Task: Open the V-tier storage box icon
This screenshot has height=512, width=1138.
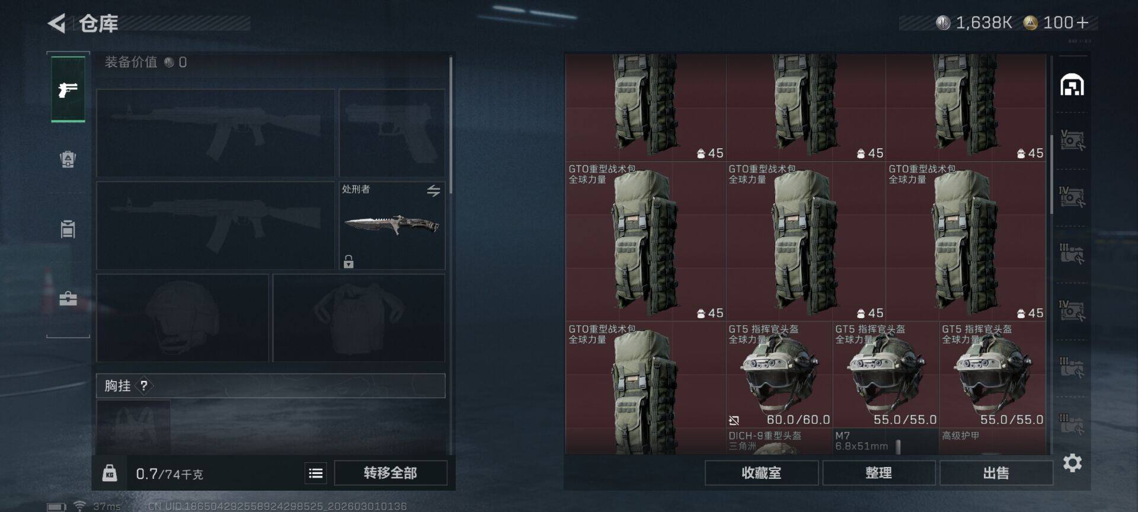Action: tap(1072, 140)
